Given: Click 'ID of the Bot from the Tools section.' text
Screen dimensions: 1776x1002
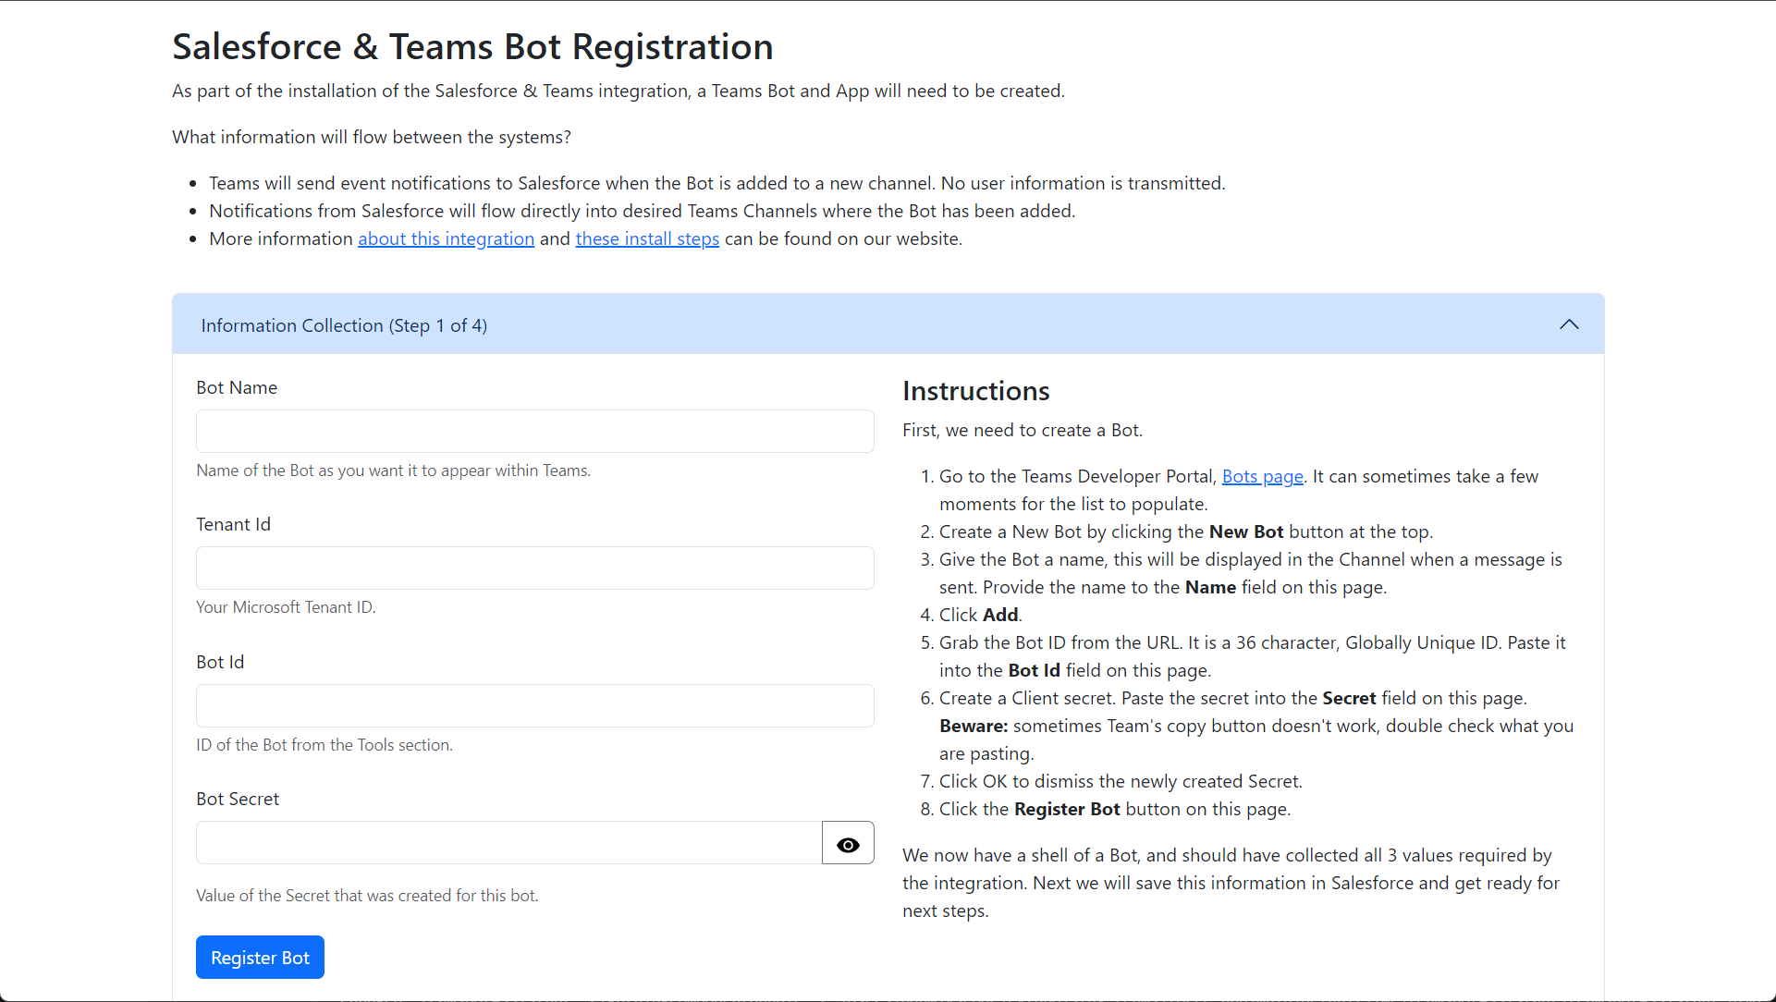Looking at the screenshot, I should pos(325,745).
